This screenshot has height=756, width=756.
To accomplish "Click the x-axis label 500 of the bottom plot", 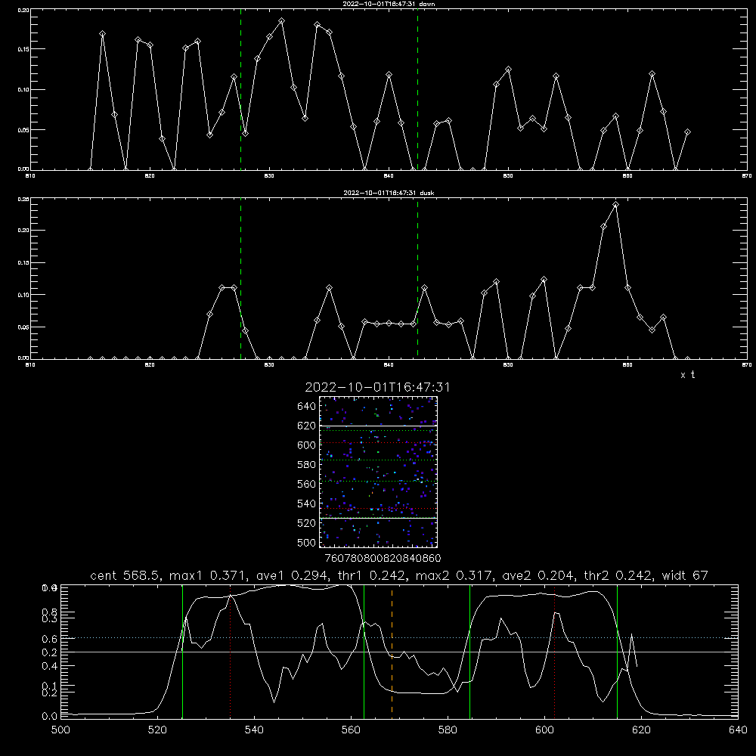I will pos(60,730).
